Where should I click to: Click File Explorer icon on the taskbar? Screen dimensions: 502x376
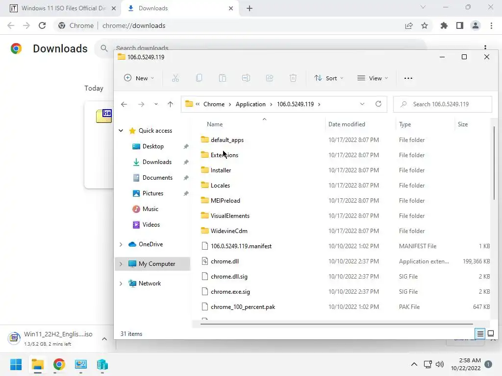(37, 364)
